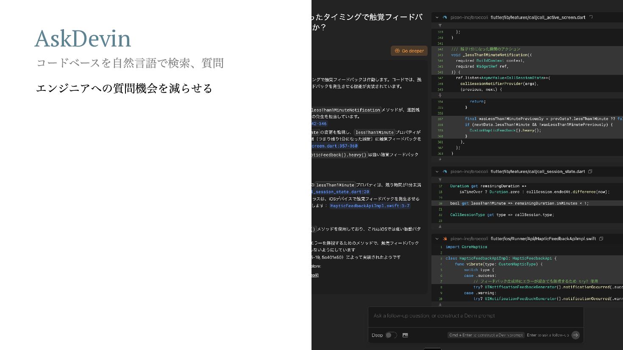Click the callSessionNotifierProvider(args) line

click(x=499, y=84)
